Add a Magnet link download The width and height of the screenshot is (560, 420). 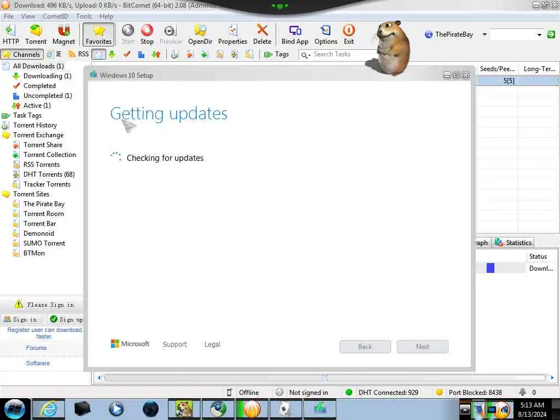coord(63,34)
